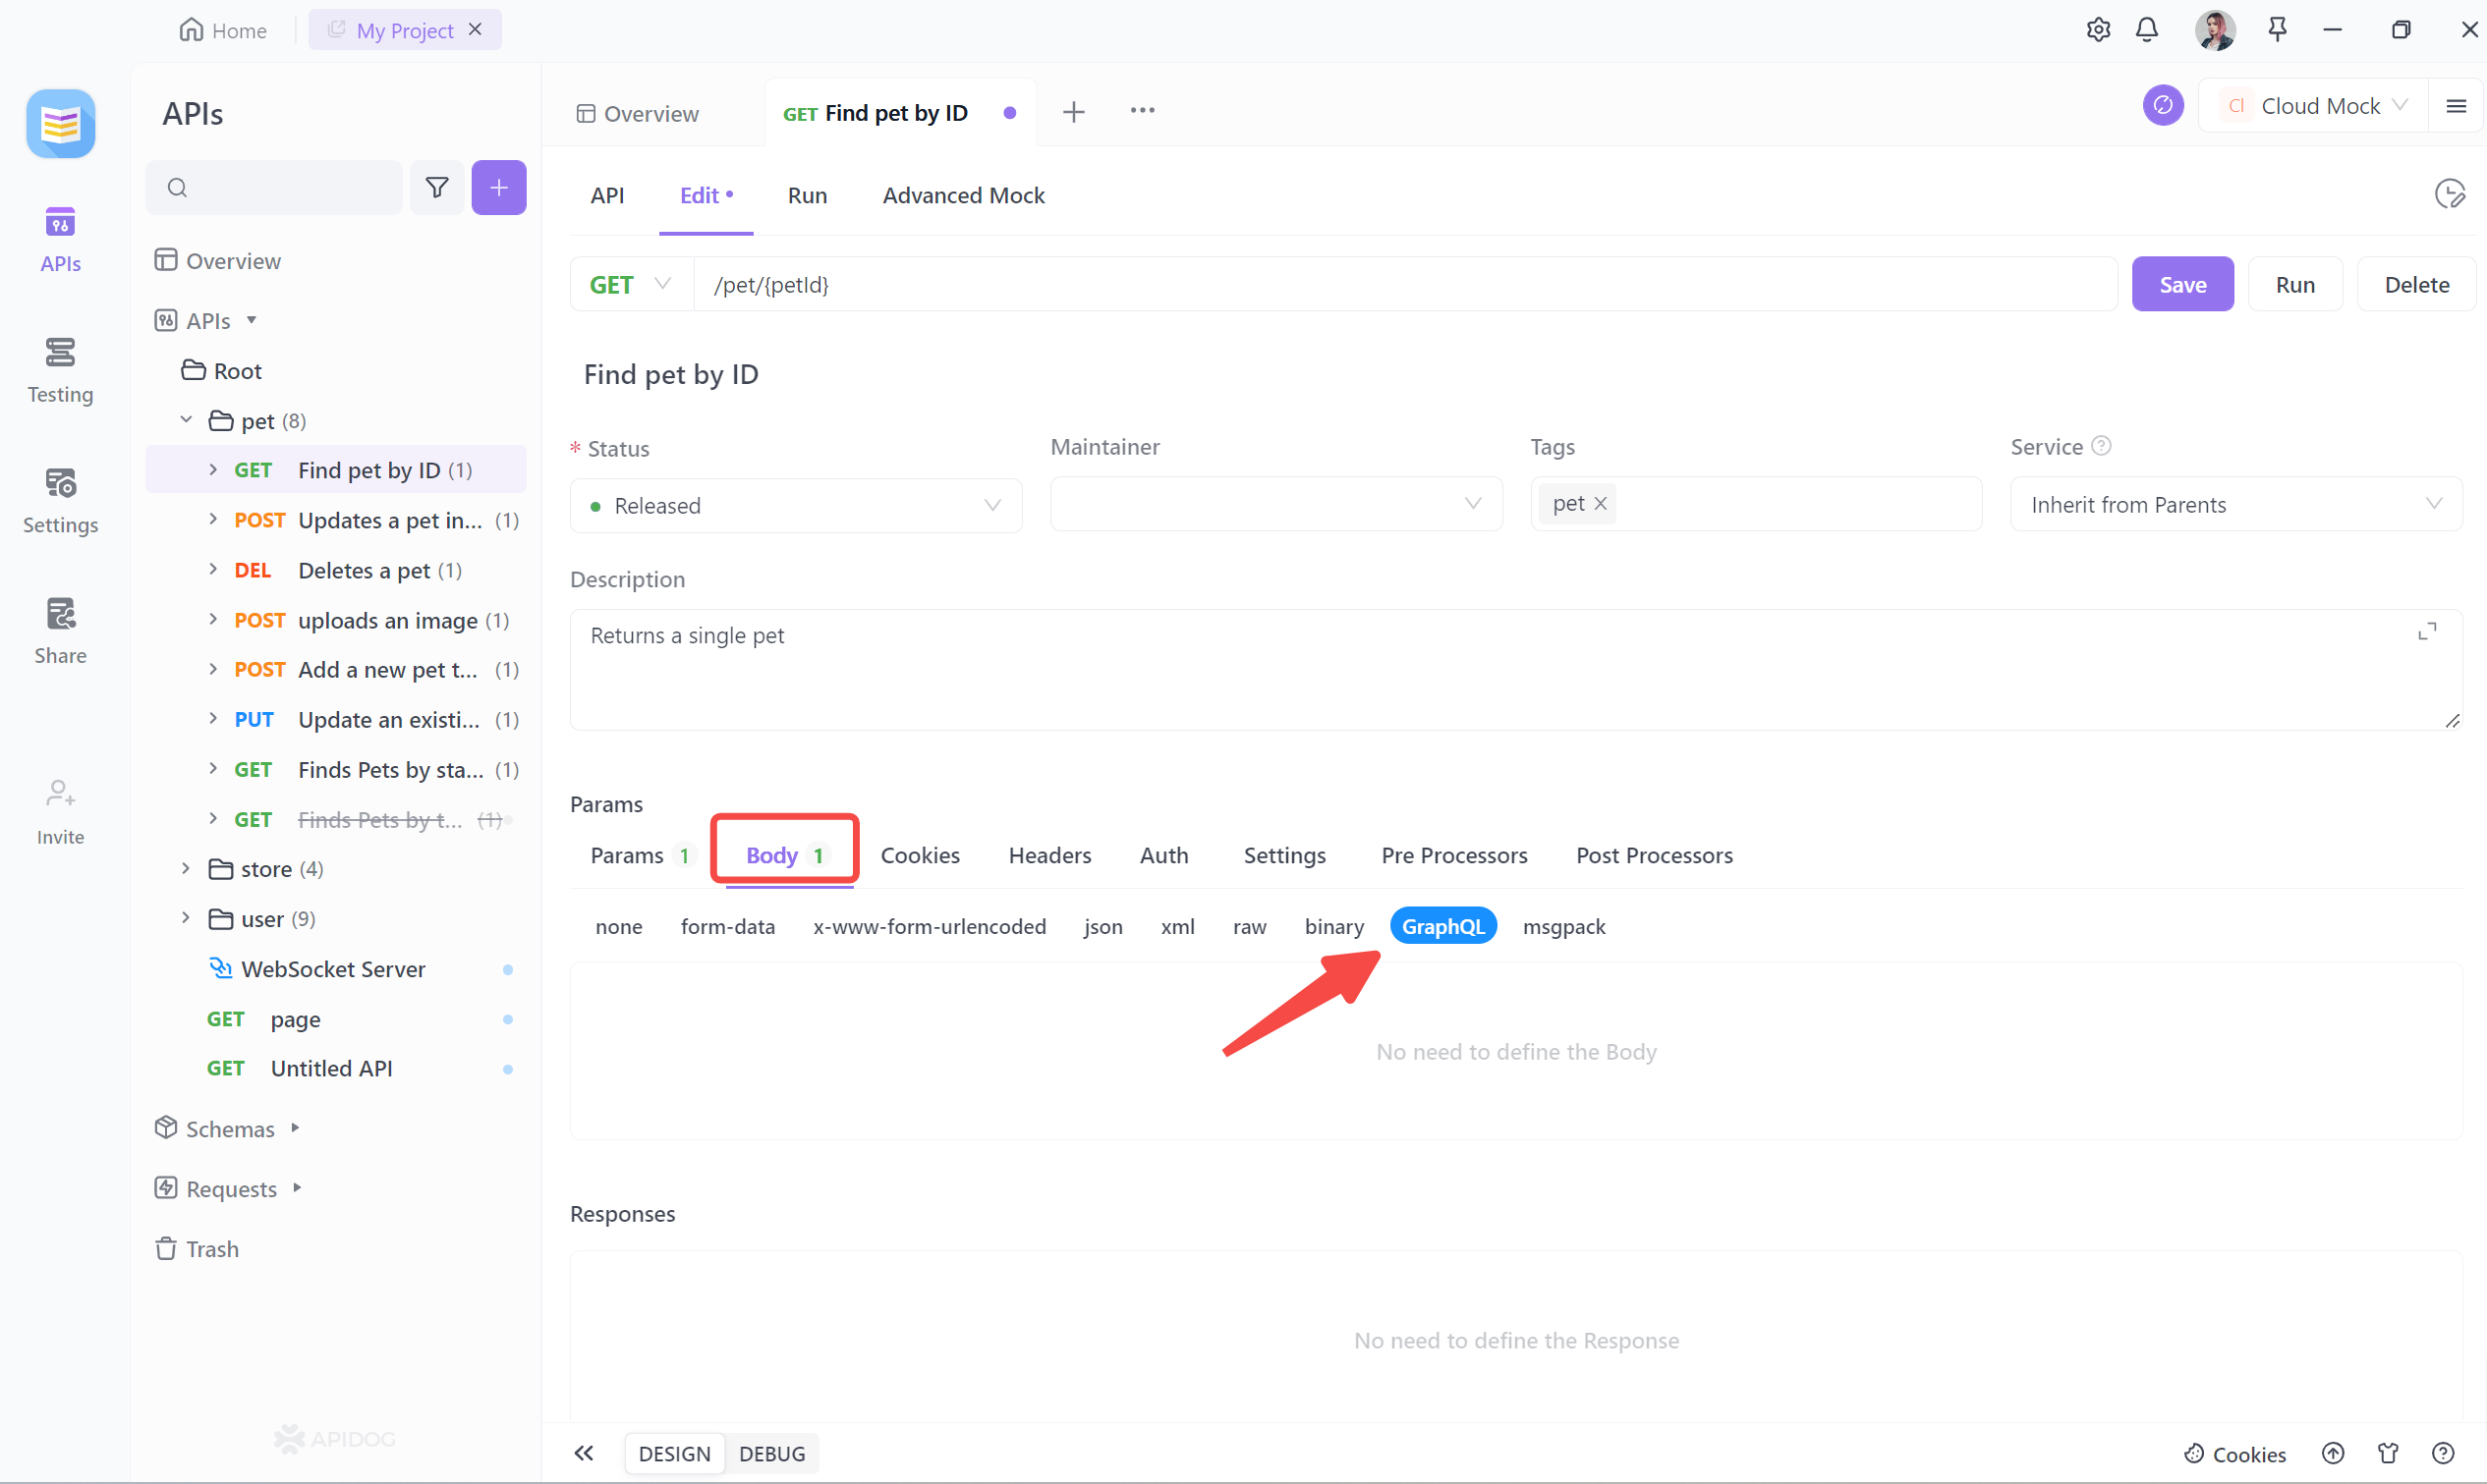
Task: Select the GraphQL body type tab
Action: click(x=1442, y=926)
